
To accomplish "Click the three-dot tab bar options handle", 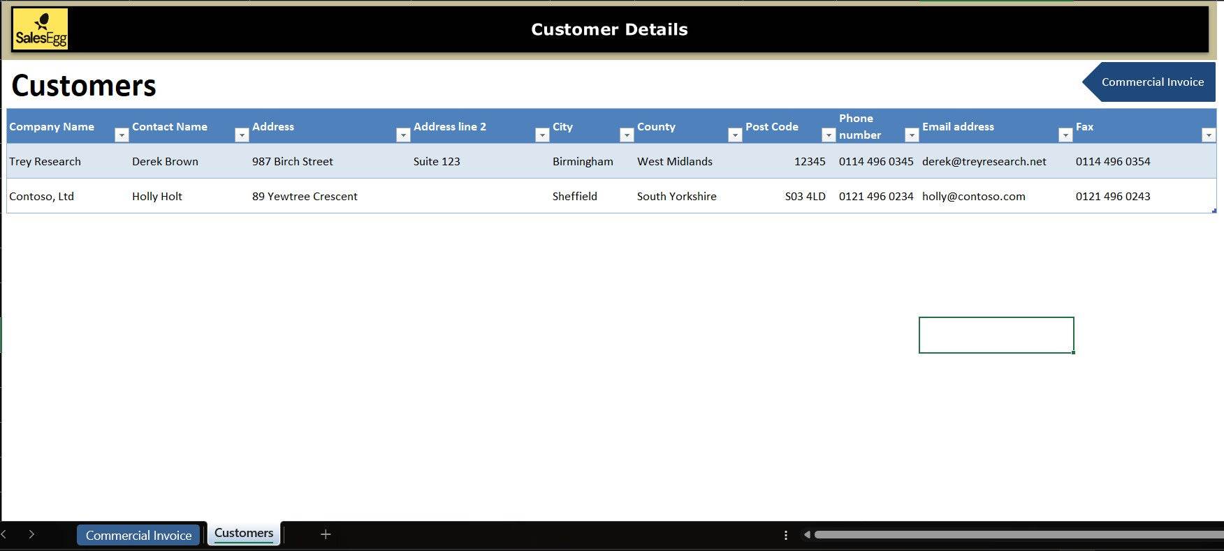I will (786, 535).
